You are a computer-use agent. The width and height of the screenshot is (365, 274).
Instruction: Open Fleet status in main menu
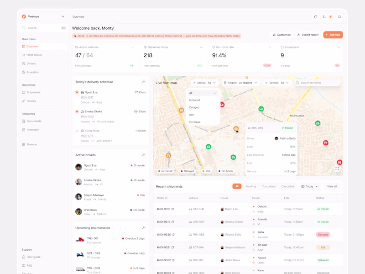tap(43, 55)
